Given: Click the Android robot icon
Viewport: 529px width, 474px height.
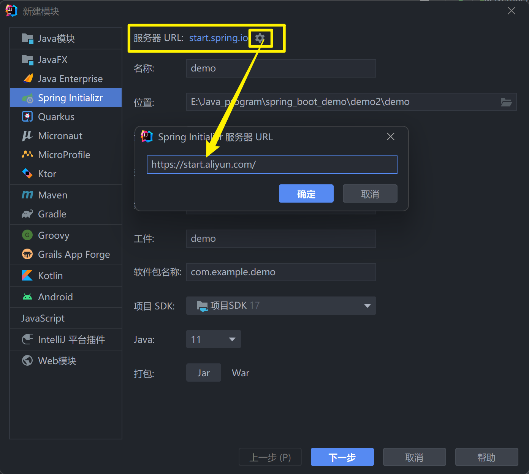Looking at the screenshot, I should [x=27, y=297].
